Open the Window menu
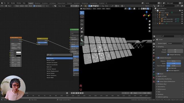 tap(19, 3)
